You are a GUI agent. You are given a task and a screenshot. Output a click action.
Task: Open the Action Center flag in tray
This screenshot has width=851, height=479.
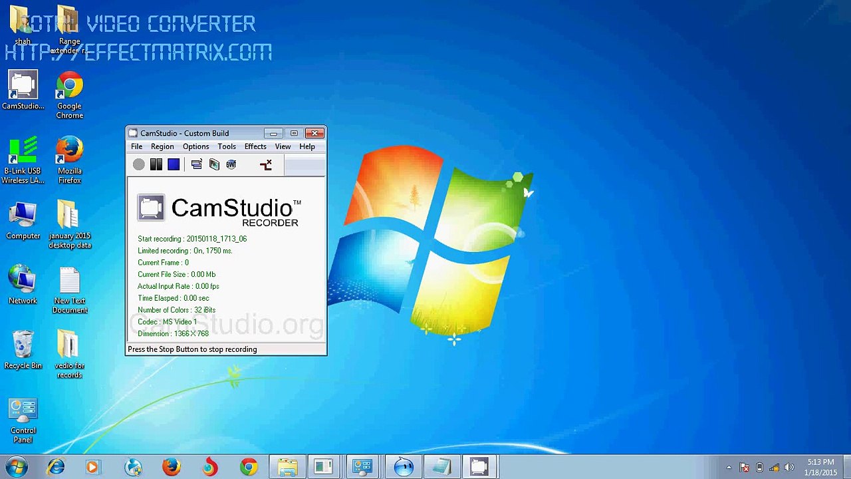(x=744, y=468)
